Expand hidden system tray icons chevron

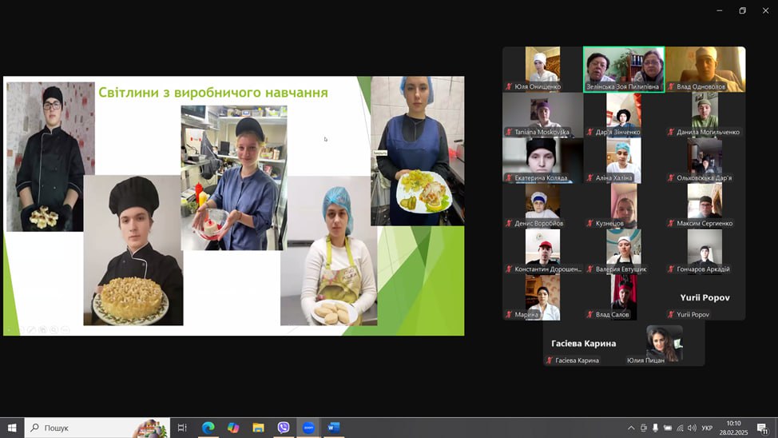click(x=631, y=428)
